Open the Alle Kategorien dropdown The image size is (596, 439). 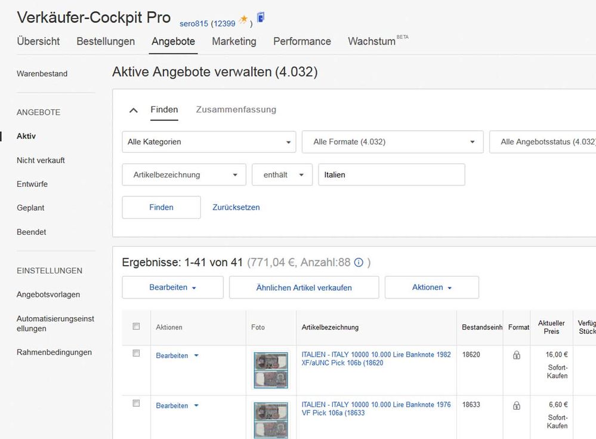click(209, 142)
